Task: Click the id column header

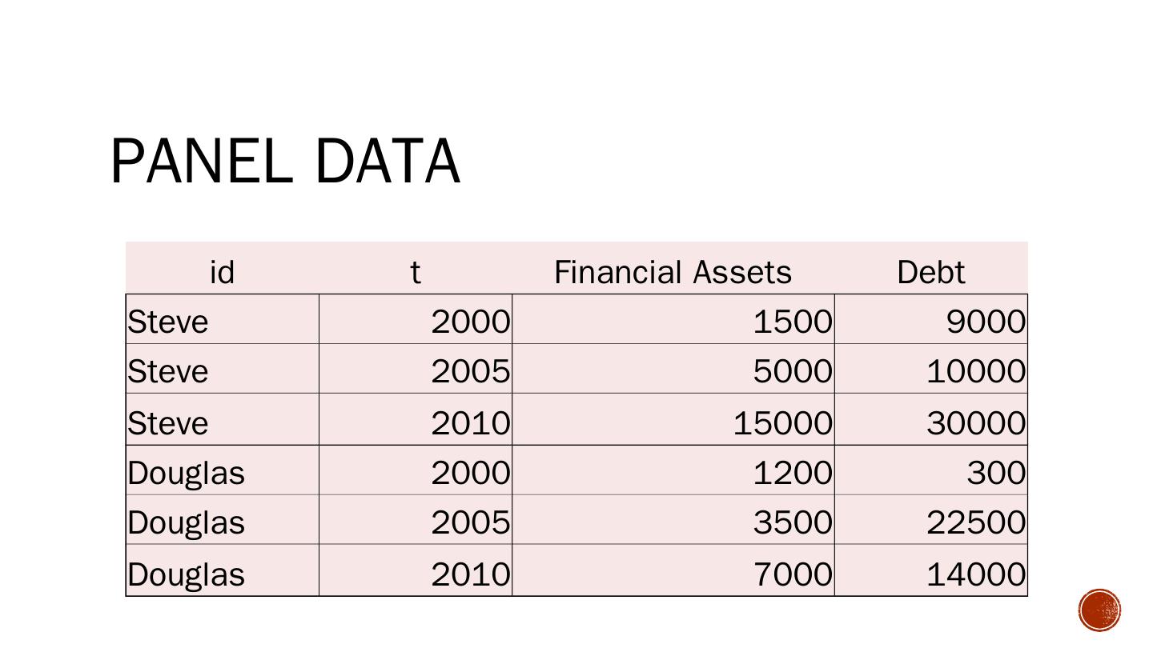Action: [x=222, y=272]
